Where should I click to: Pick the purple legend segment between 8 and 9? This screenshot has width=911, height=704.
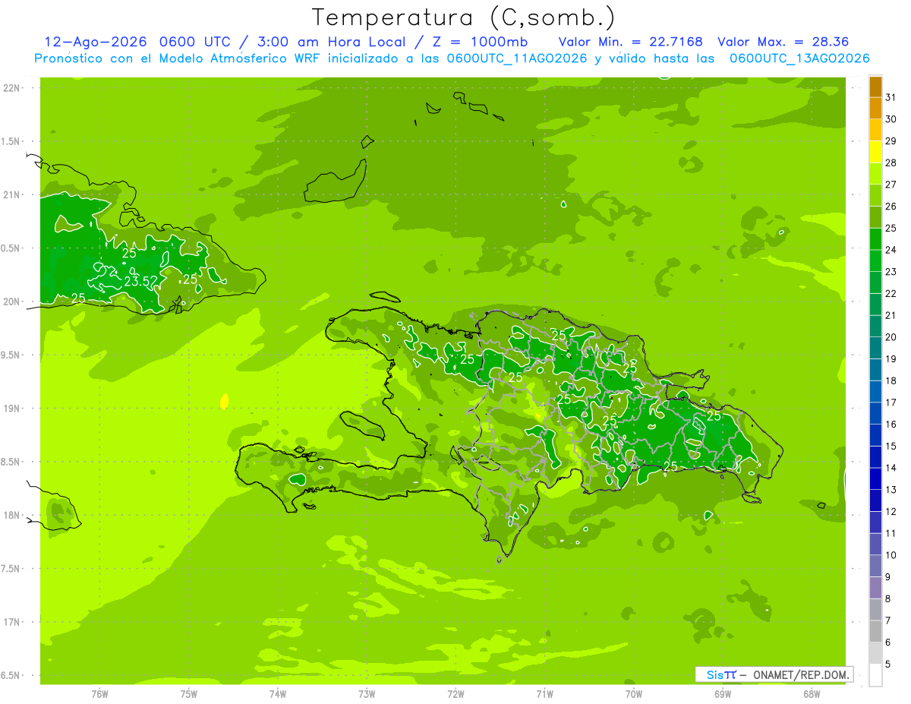pos(875,588)
